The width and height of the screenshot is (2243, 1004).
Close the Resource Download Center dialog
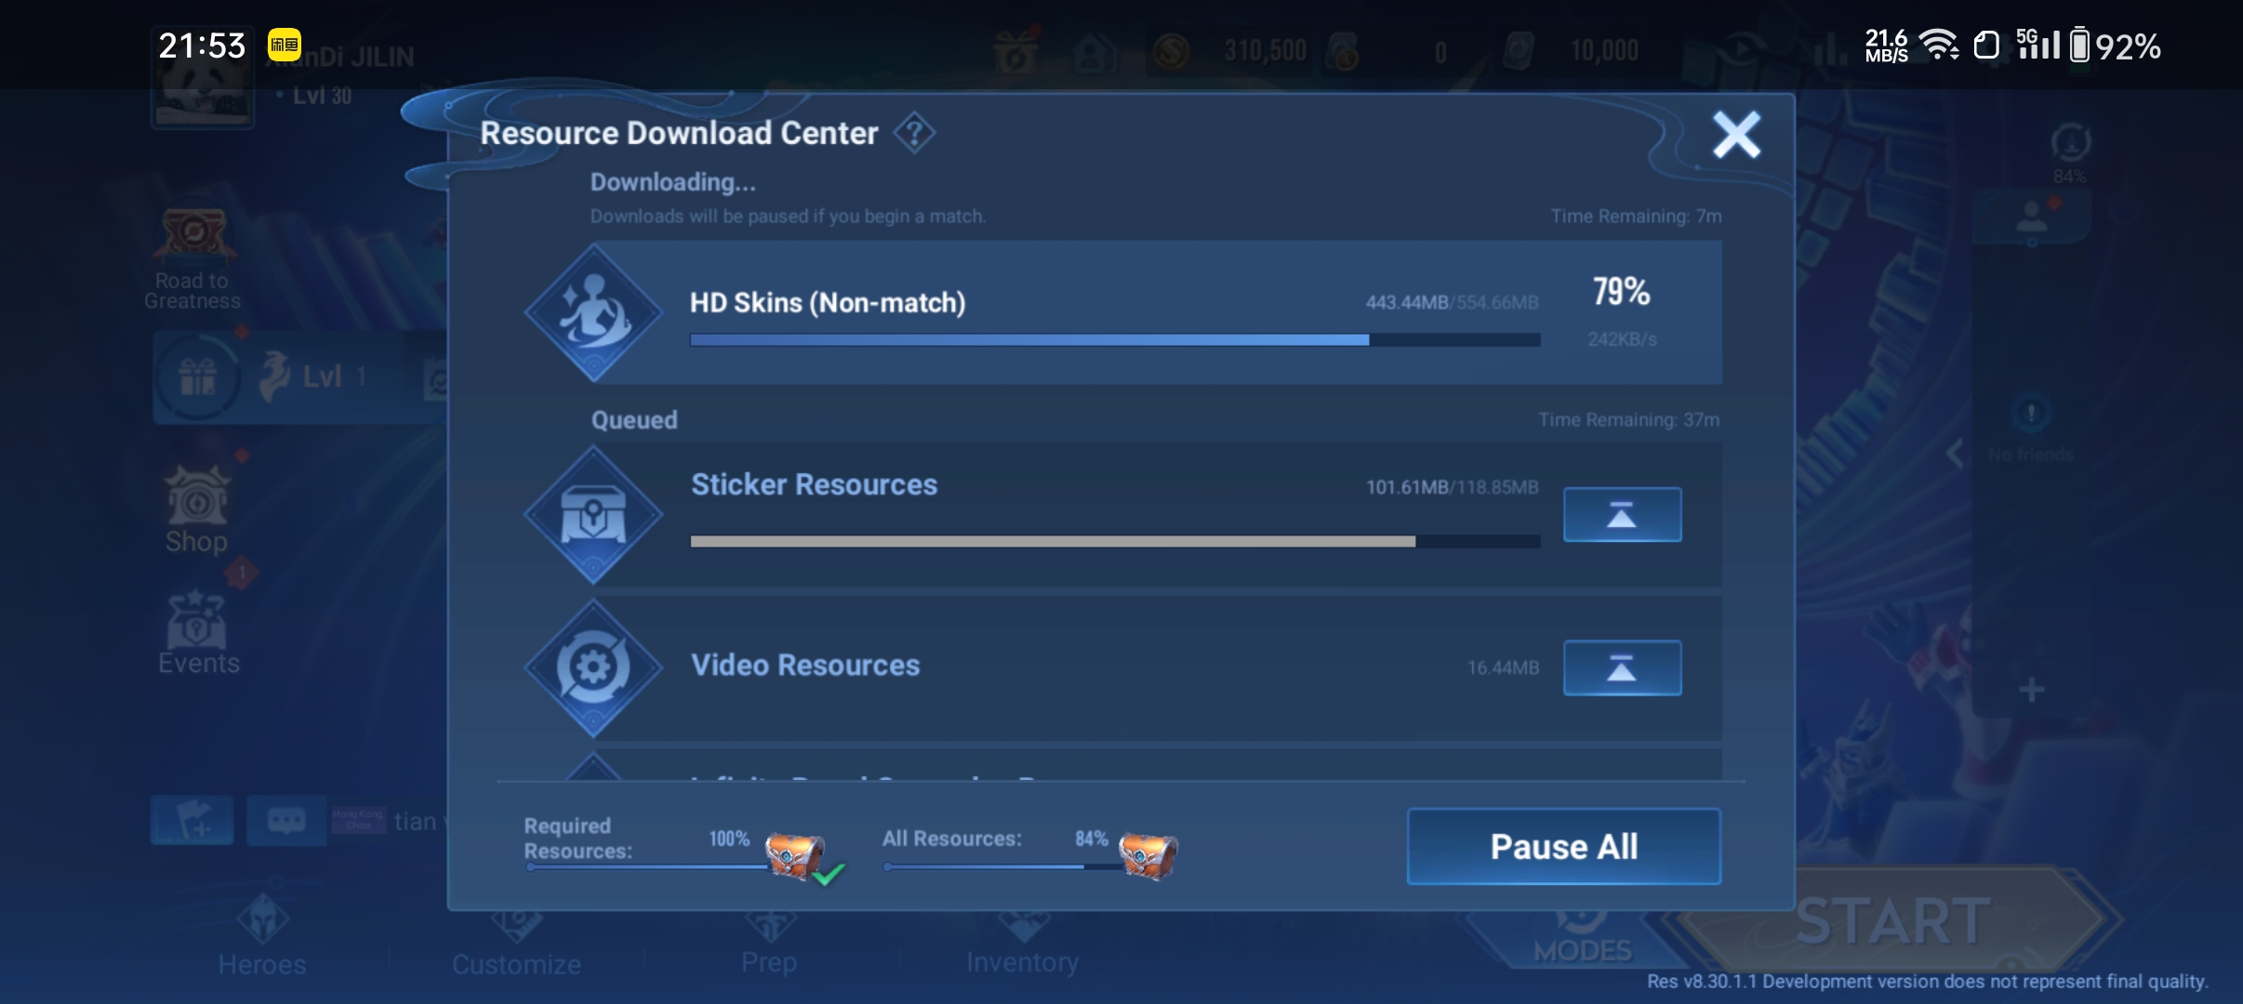(1736, 135)
